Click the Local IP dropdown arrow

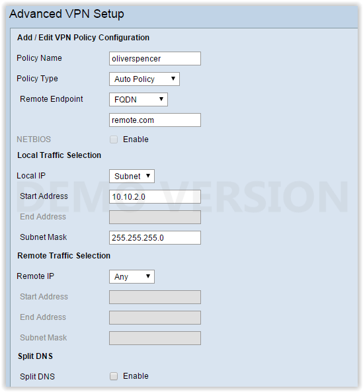[148, 176]
